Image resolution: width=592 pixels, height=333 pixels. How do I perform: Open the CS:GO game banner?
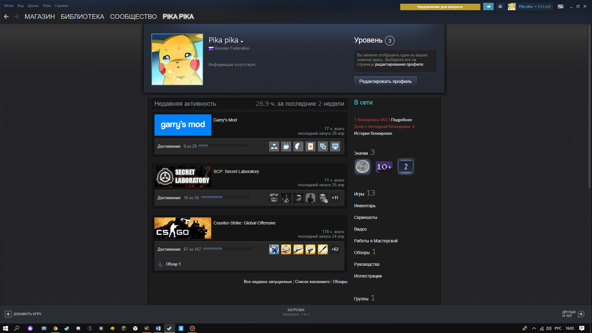183,228
